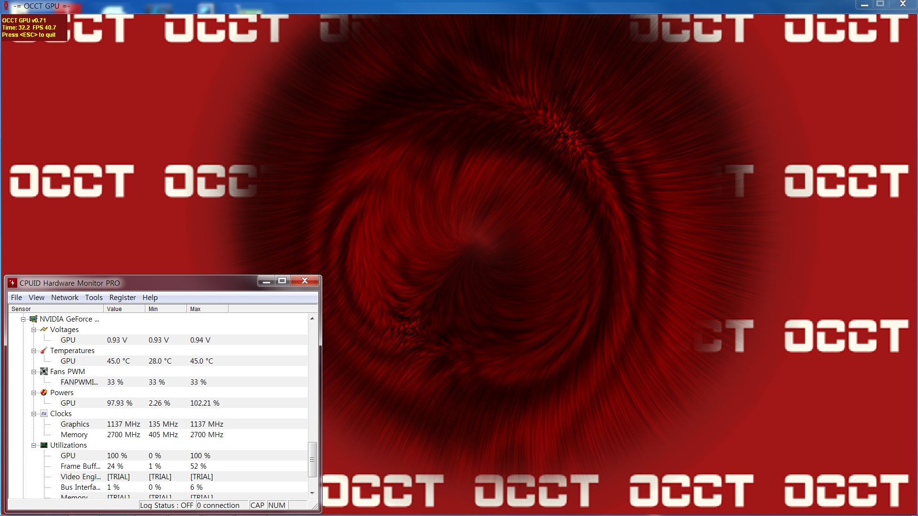Click the Utilizations chip icon
This screenshot has width=918, height=516.
pos(44,445)
